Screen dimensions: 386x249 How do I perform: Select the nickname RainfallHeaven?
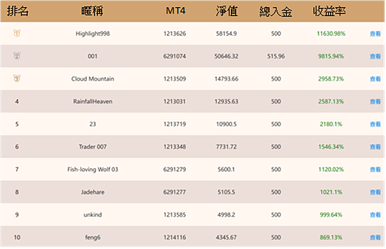coord(93,102)
